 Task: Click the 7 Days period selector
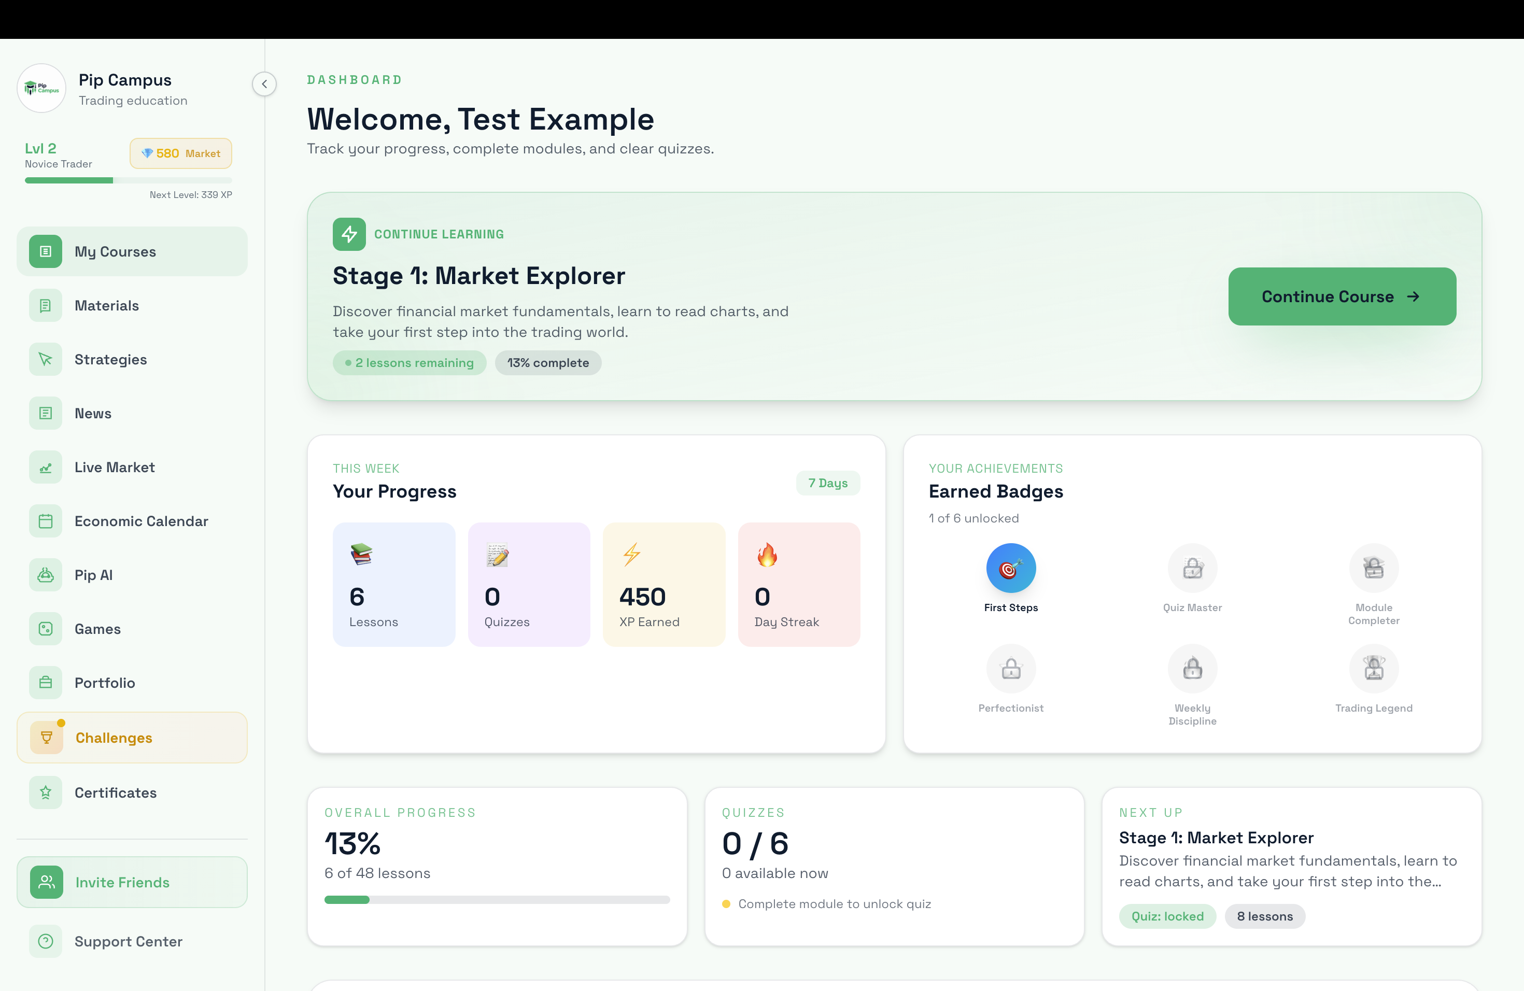827,484
